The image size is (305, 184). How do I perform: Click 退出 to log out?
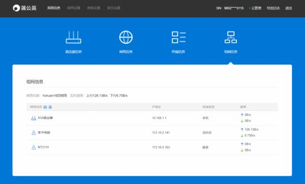(x=289, y=8)
